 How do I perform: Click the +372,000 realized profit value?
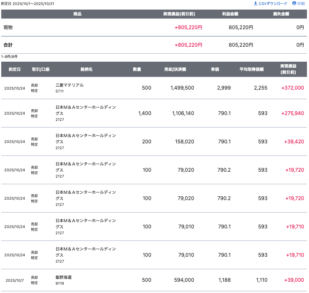pos(292,88)
